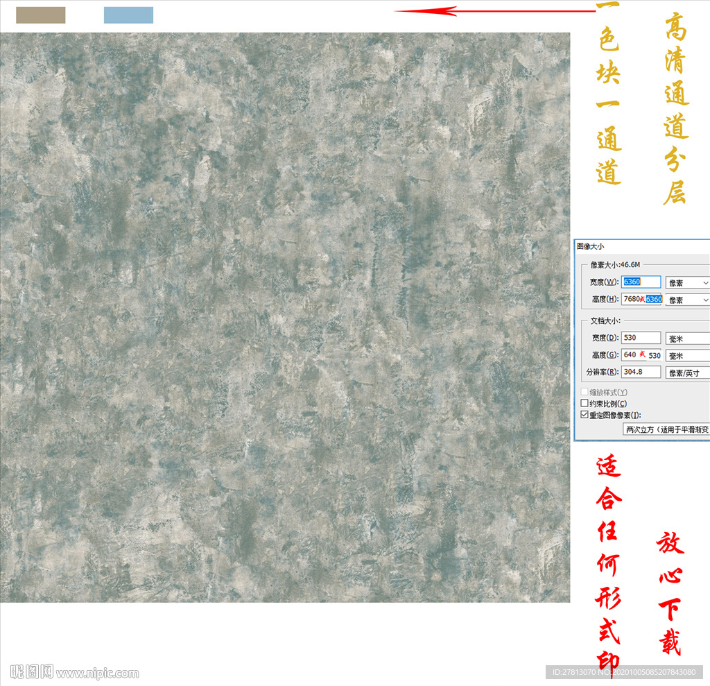Enable the constrain proportions (约束比例) checkbox

[585, 404]
